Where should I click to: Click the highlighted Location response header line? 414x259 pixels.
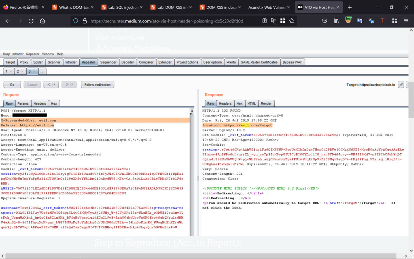coord(237,125)
